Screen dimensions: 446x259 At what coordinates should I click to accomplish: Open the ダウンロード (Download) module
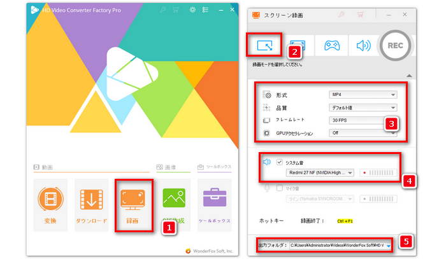(91, 205)
